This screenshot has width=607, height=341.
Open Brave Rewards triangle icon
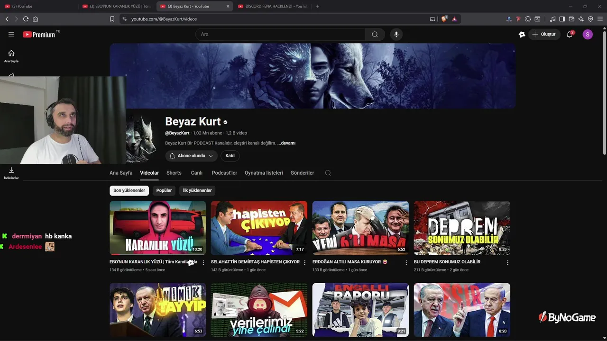coord(454,19)
